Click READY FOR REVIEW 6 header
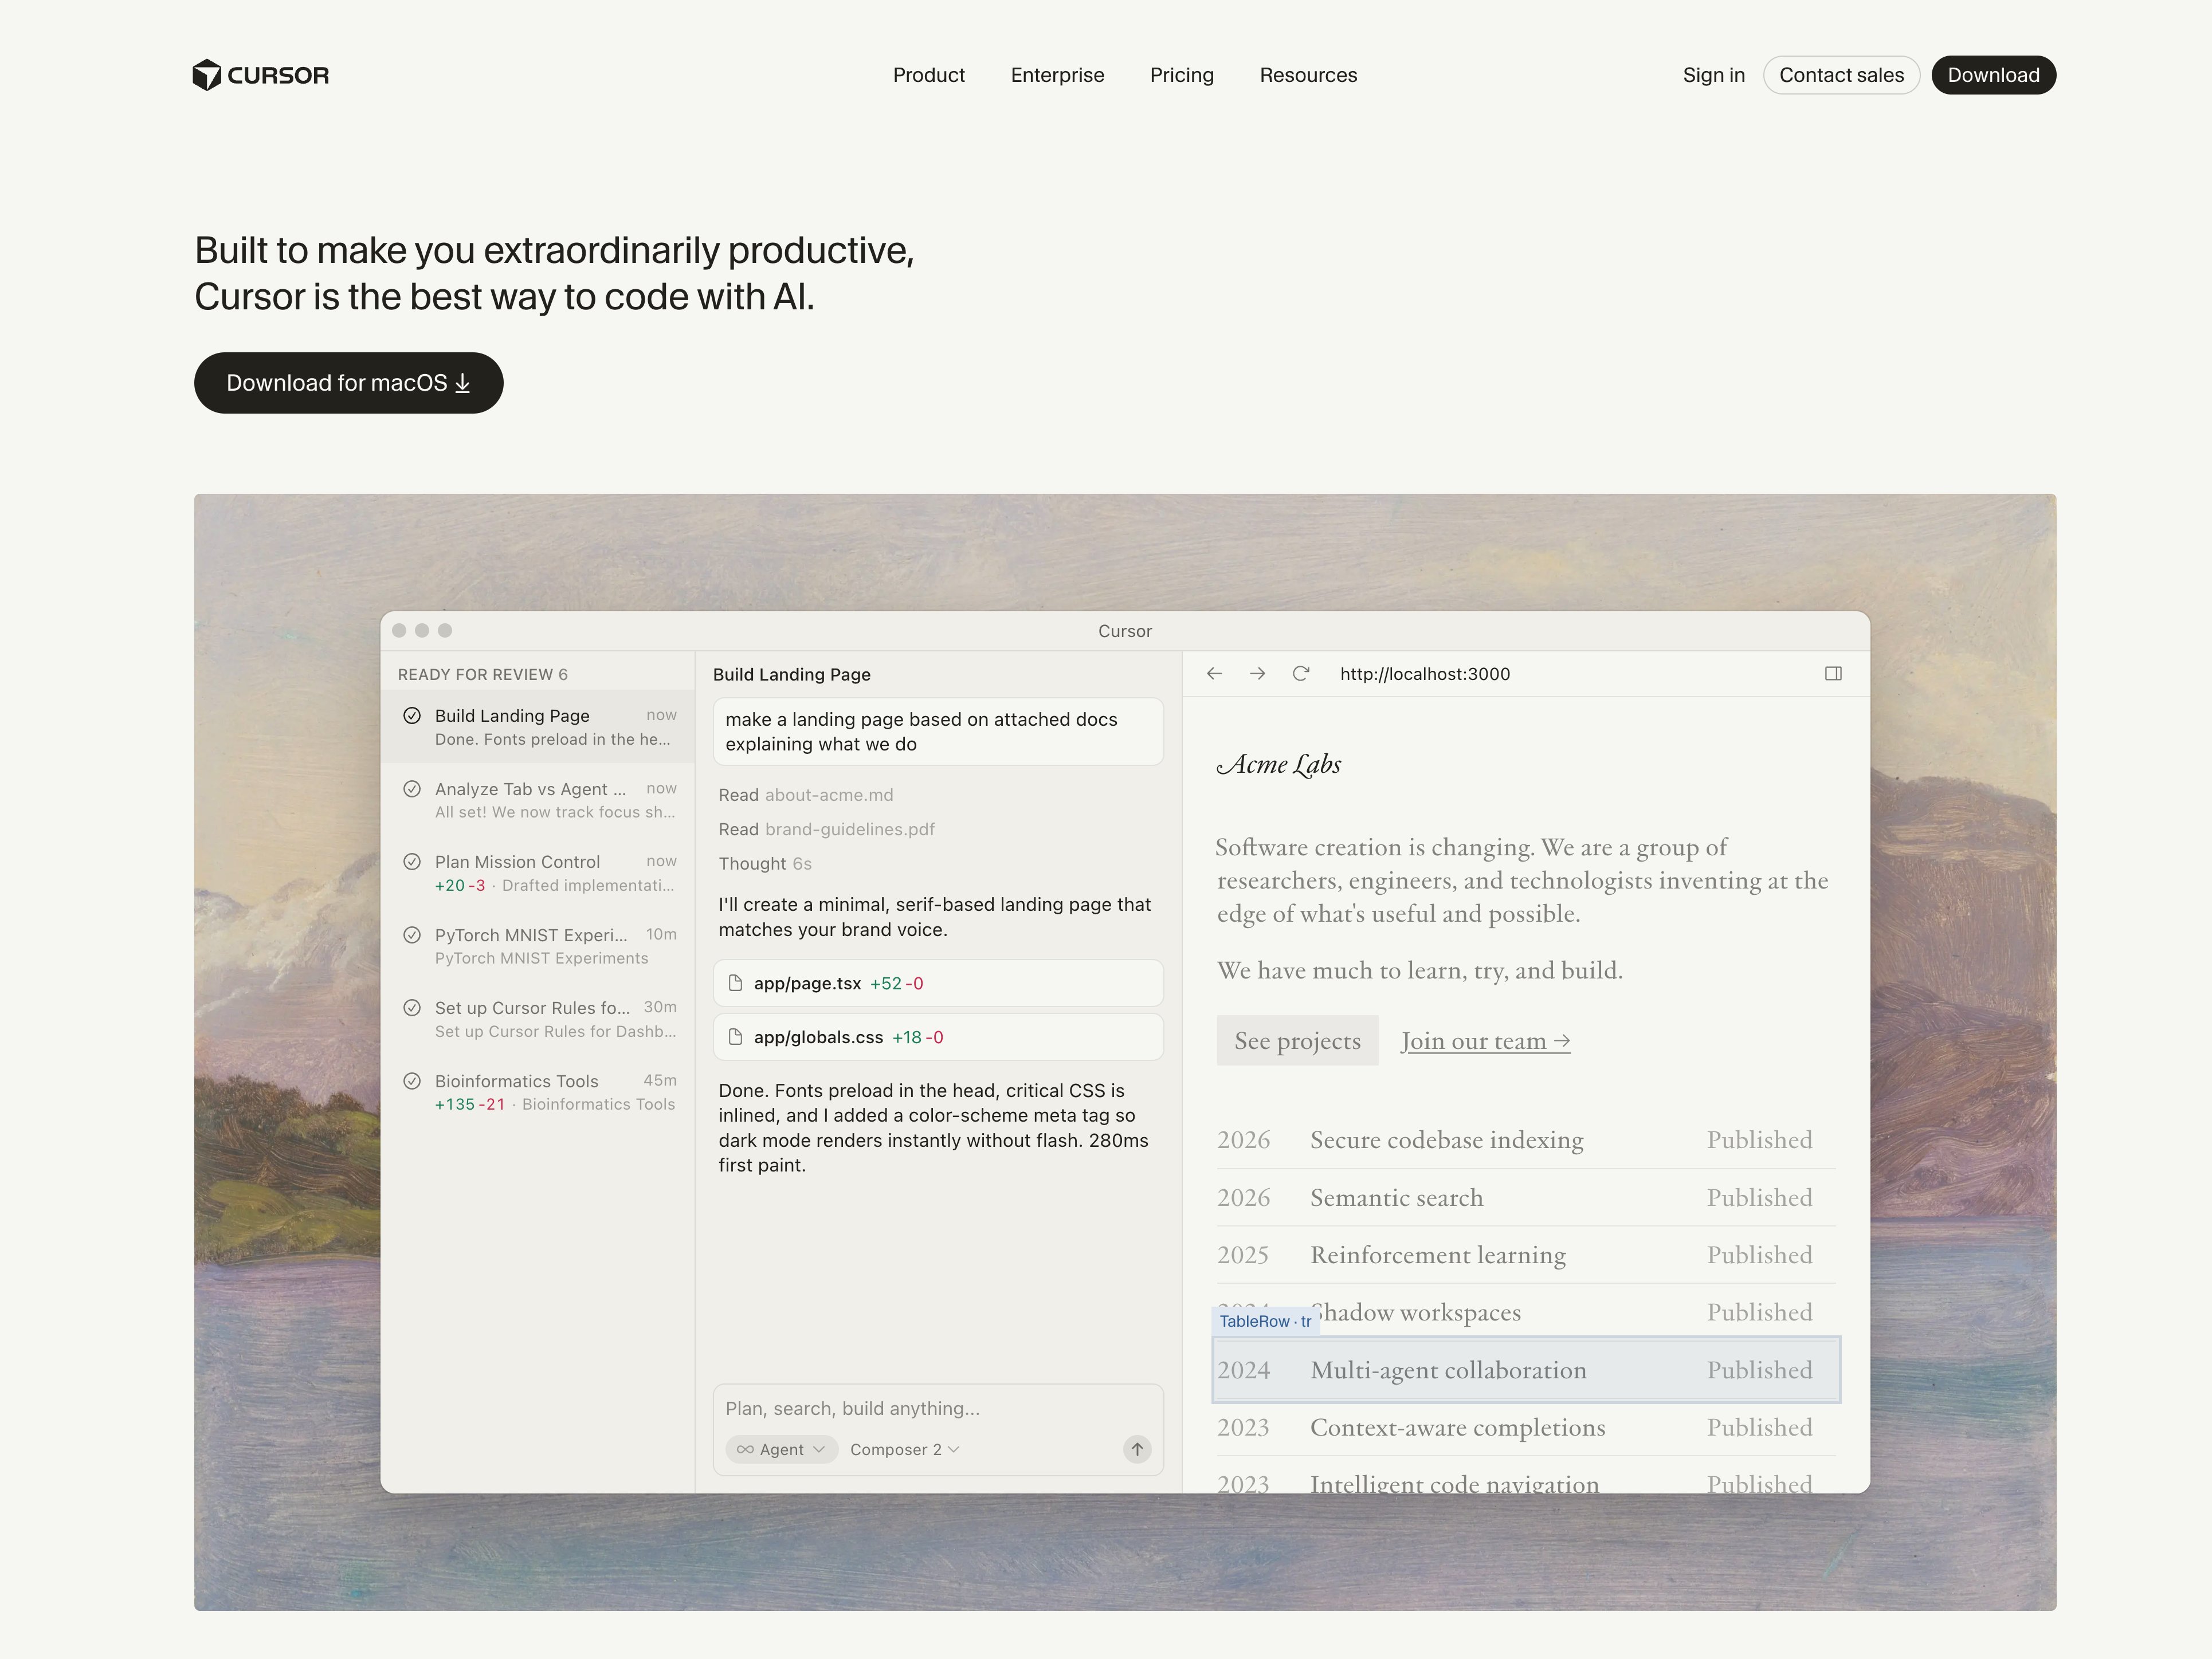This screenshot has height=1659, width=2212. pos(482,675)
